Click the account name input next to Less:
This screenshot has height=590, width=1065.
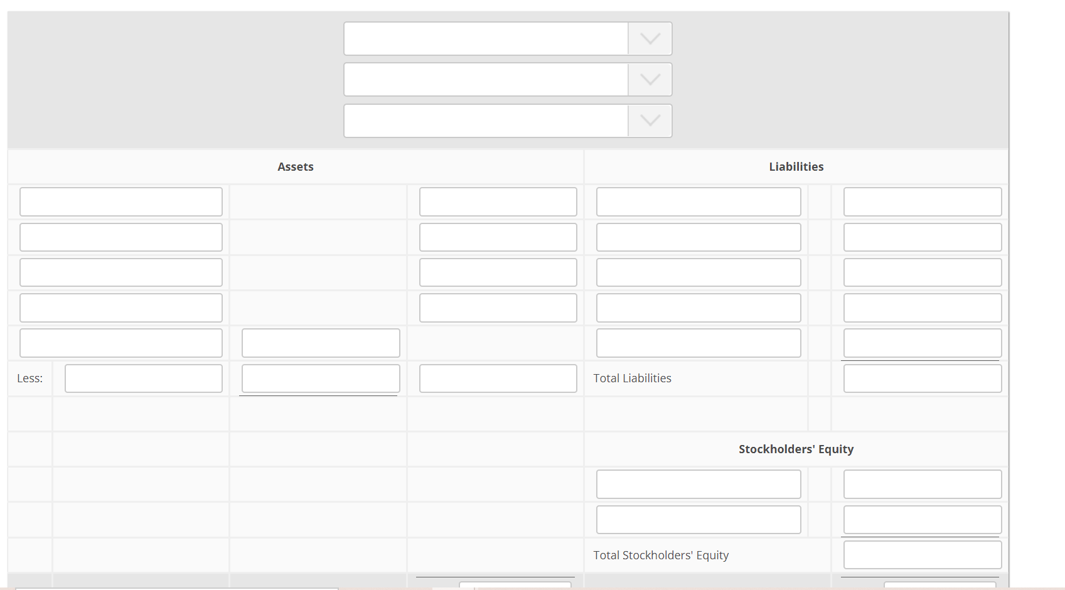[144, 378]
